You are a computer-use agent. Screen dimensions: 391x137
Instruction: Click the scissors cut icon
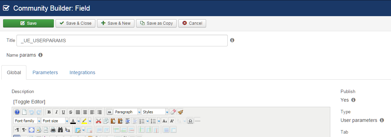point(98,121)
